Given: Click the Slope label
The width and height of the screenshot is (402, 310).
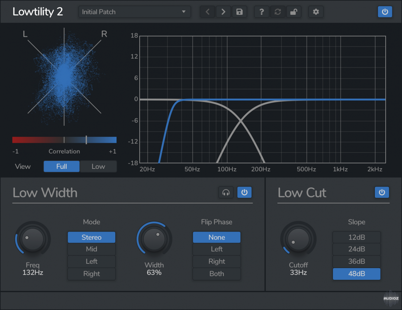Looking at the screenshot, I should tap(356, 222).
